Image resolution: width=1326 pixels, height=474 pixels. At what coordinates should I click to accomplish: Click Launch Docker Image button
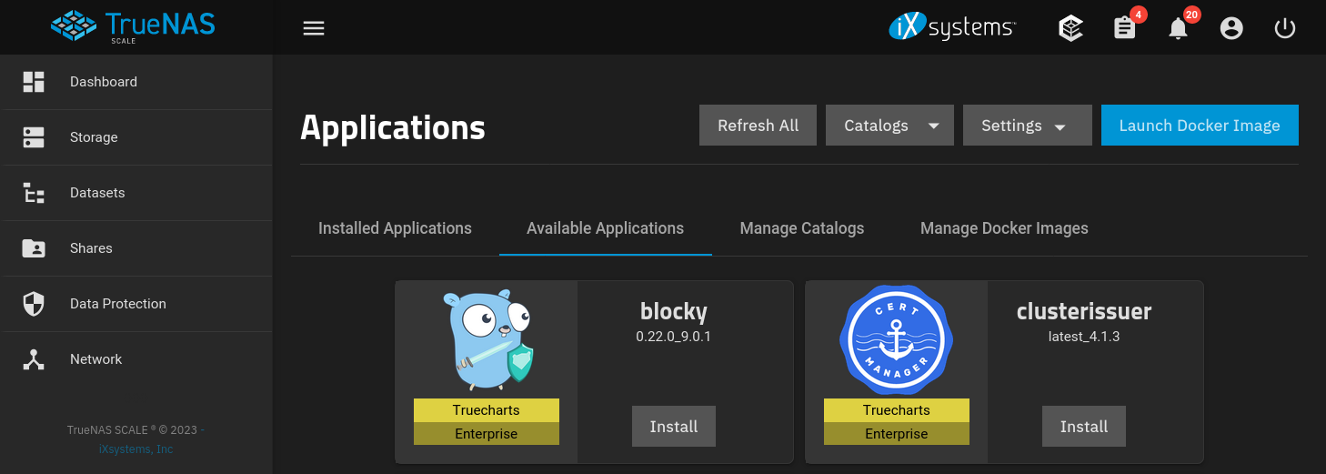[x=1200, y=126]
